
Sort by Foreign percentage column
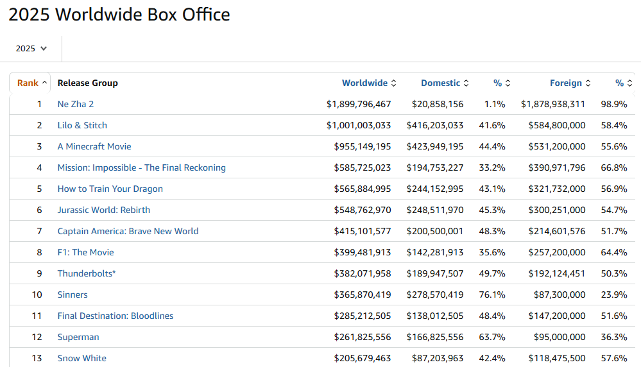(622, 83)
